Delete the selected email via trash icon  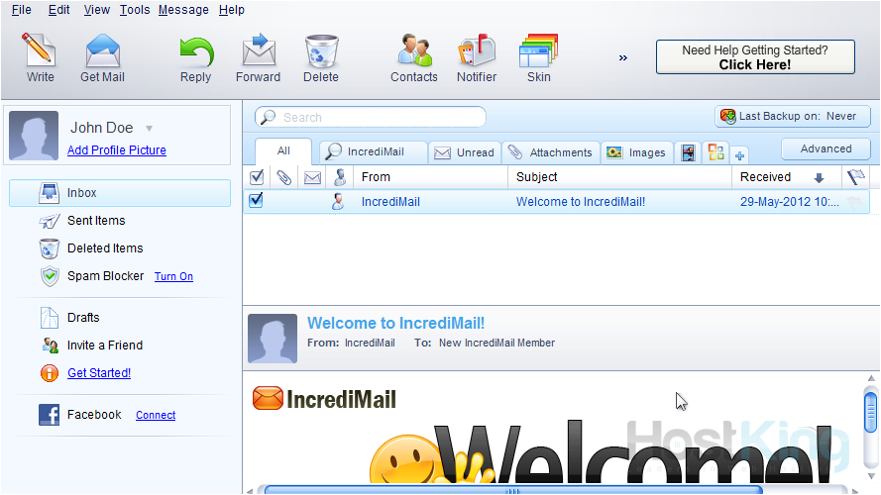(321, 58)
